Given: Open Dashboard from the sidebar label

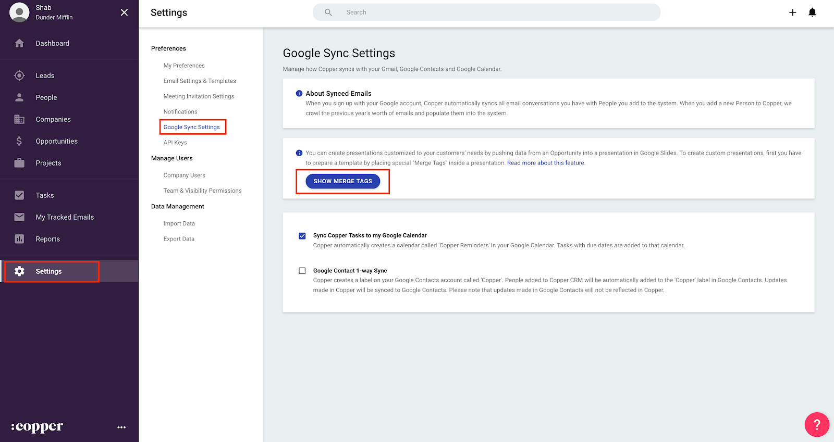Looking at the screenshot, I should pos(53,43).
